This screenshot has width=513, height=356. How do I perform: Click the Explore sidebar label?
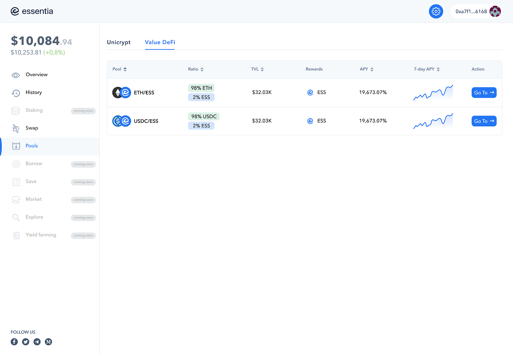(34, 217)
